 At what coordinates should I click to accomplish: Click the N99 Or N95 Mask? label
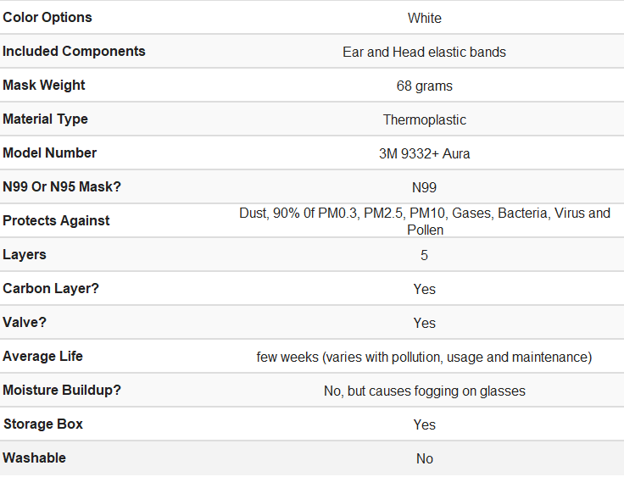click(62, 186)
